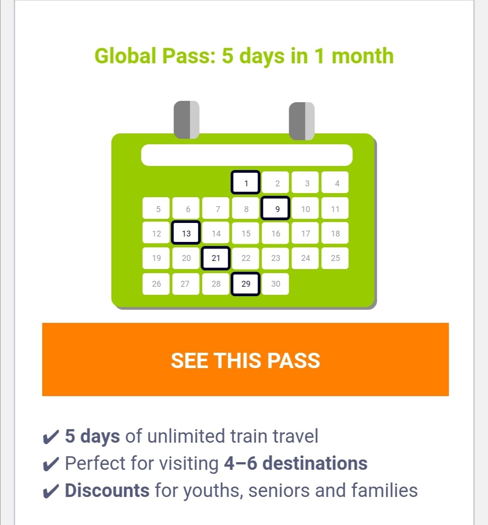Click the left calendar binder ring
Screen dimensions: 488x525
[187, 119]
